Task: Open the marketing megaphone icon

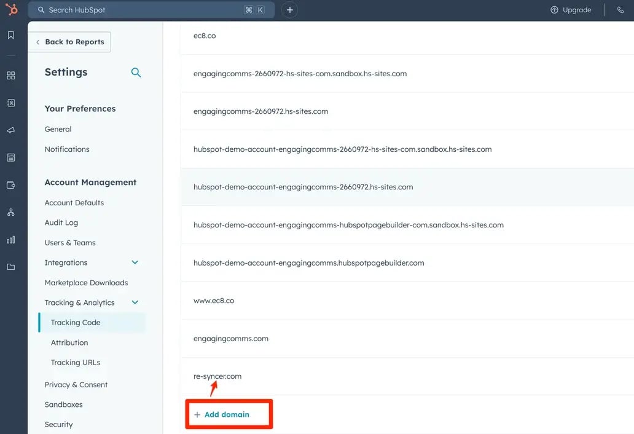Action: 11,130
